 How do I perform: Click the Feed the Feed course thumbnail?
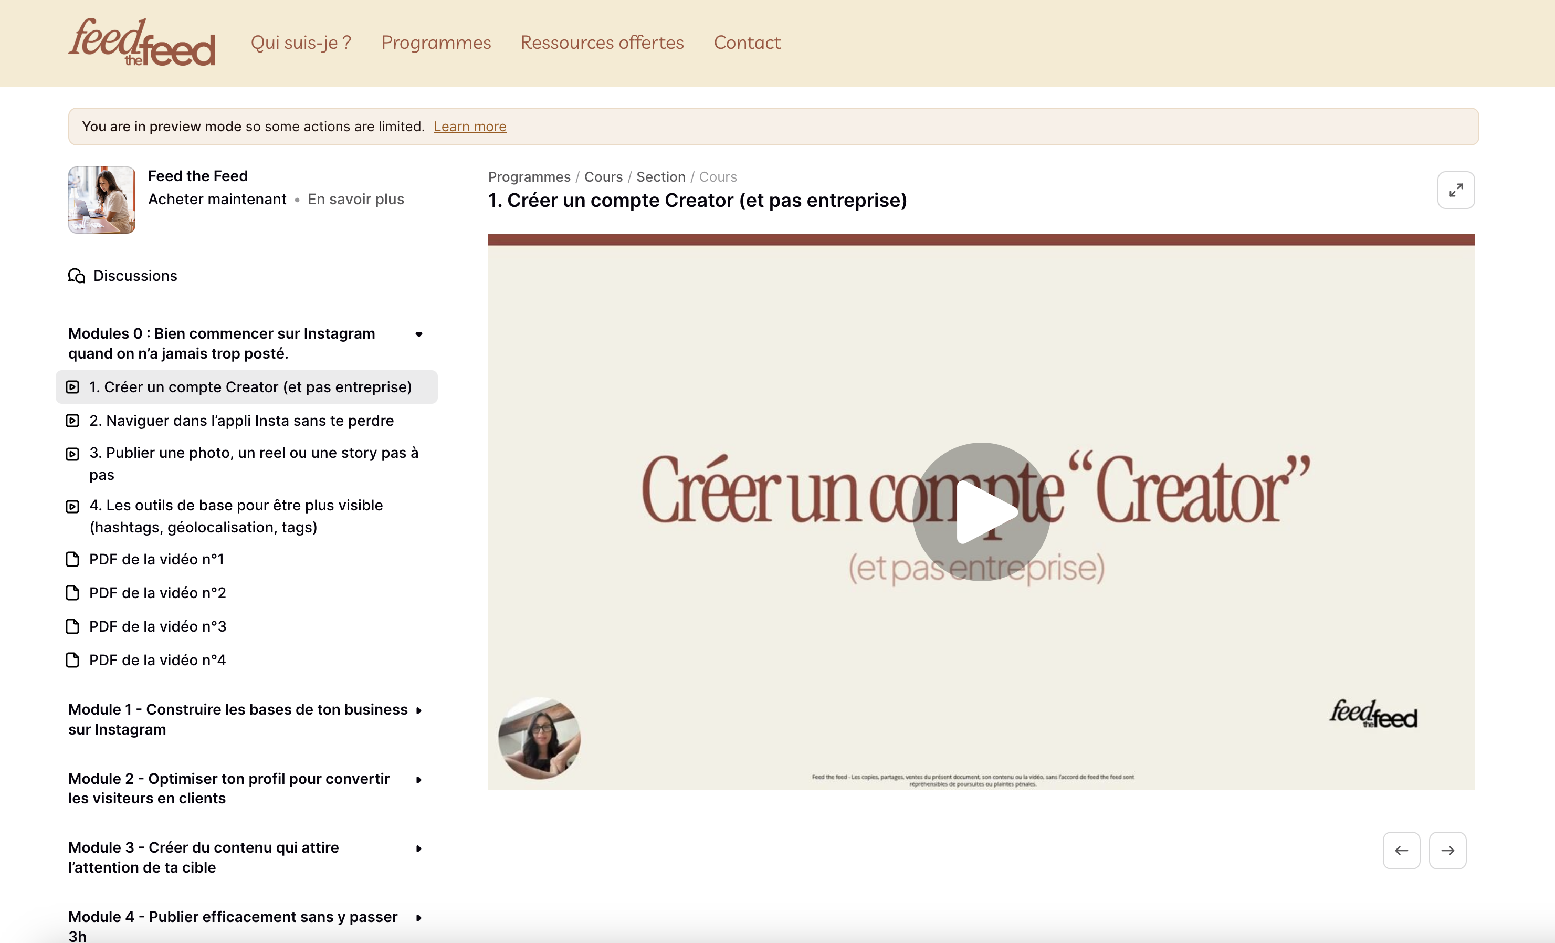coord(102,200)
